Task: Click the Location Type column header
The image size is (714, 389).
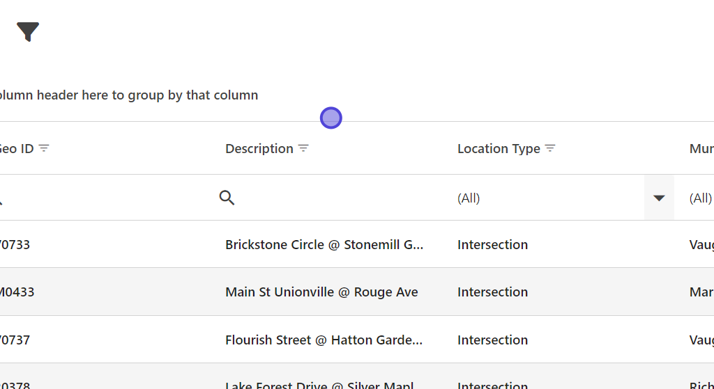Action: pos(499,148)
